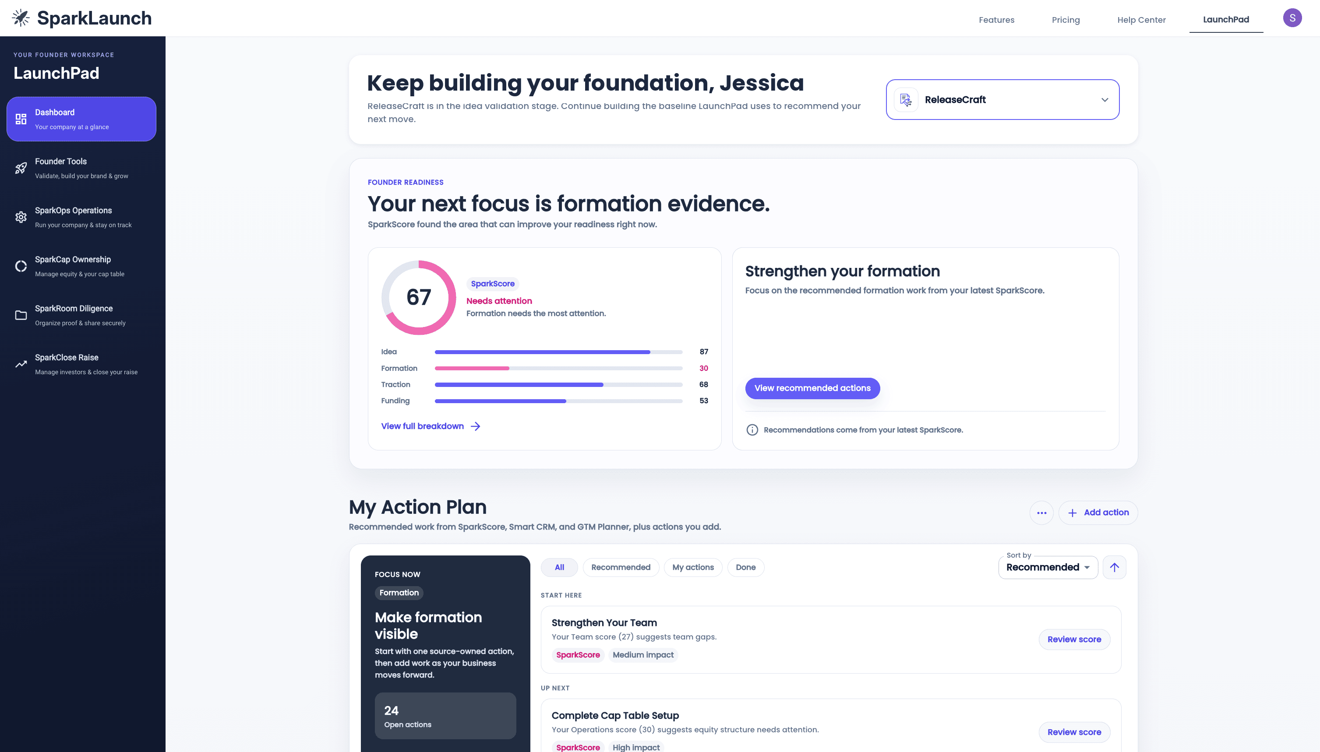Open the Pricing nav item
1320x752 pixels.
click(x=1065, y=20)
